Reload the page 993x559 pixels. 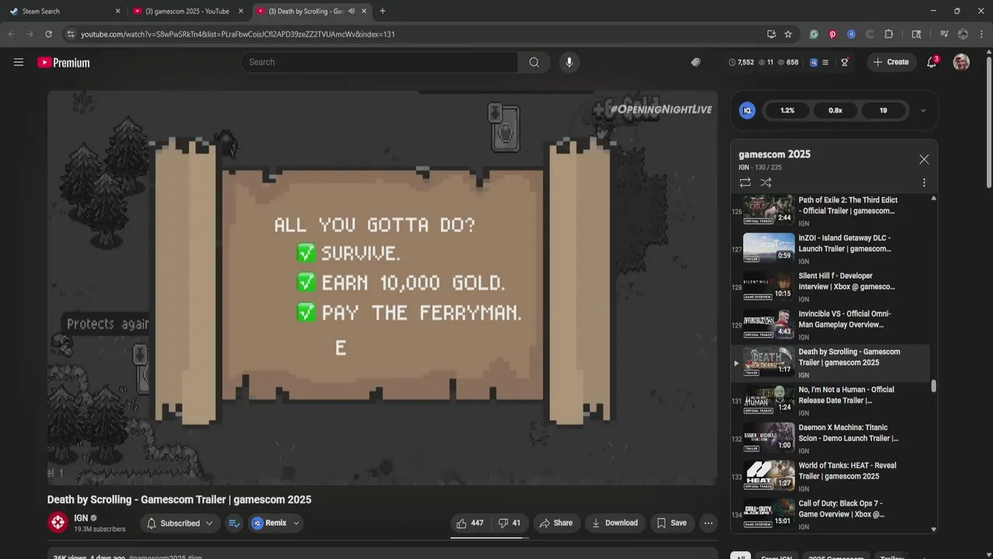tap(48, 34)
